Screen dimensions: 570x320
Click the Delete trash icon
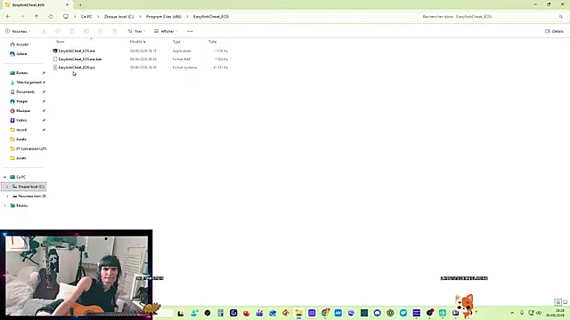pos(115,31)
